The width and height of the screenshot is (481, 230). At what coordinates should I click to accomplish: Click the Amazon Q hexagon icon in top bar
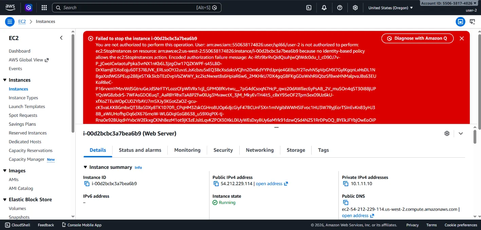(29, 7)
